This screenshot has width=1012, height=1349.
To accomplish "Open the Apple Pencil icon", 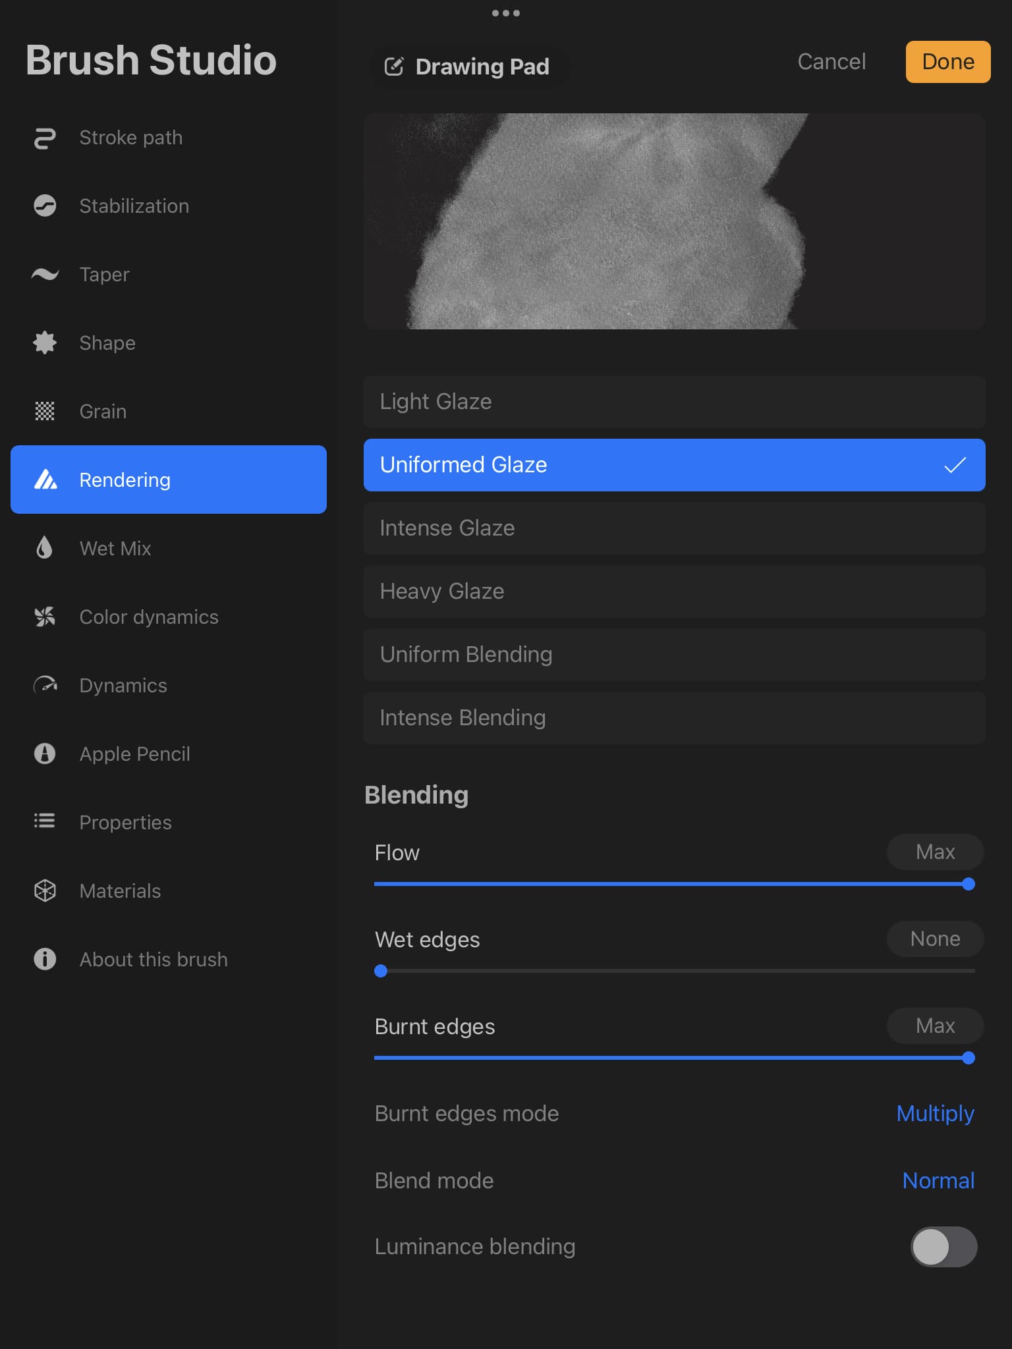I will click(45, 754).
